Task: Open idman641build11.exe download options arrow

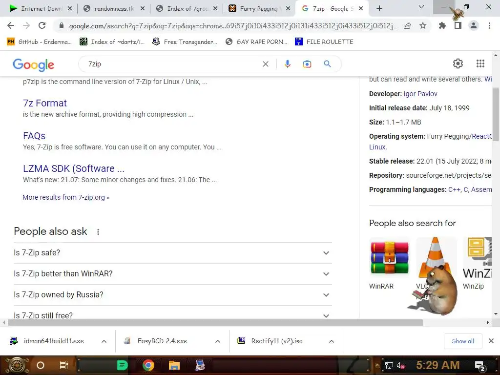Action: [104, 341]
